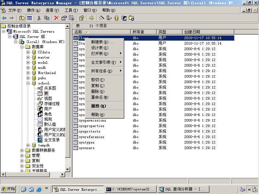Viewport: 259px width, 194px height.
Task: Click the Forward arrow toolbar icon
Action: click(x=12, y=18)
